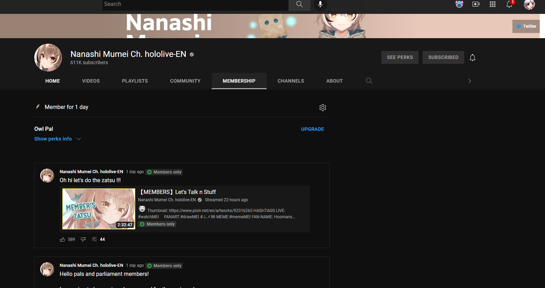
Task: Click author avatar on 'Hello pals' post
Action: pos(47,269)
